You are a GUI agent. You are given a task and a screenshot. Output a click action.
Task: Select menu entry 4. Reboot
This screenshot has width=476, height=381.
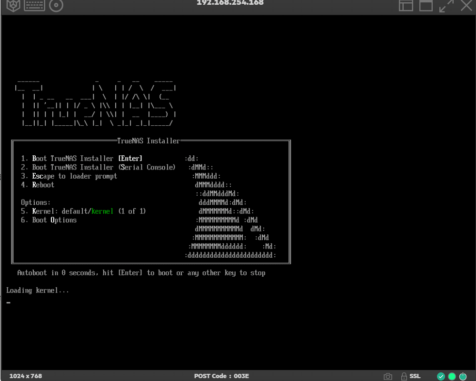click(x=37, y=185)
